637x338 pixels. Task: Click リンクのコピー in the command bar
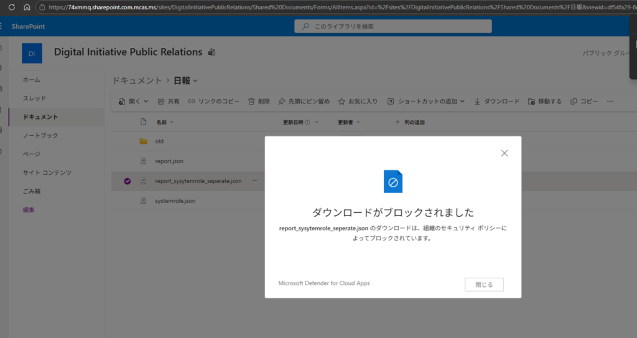point(214,101)
